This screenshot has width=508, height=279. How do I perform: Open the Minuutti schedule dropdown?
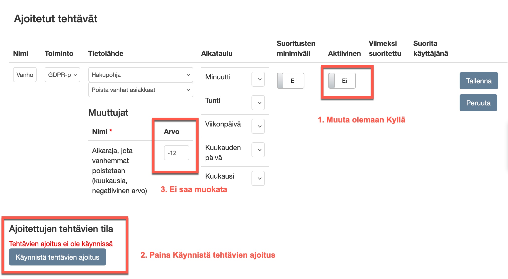[258, 79]
